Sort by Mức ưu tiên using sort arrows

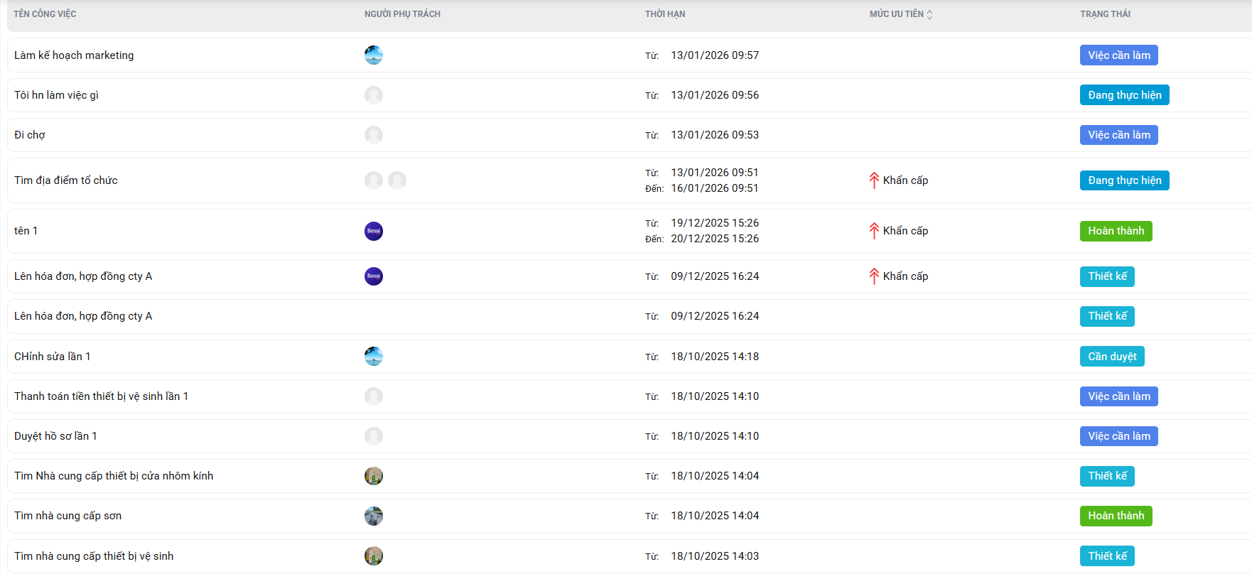(929, 14)
